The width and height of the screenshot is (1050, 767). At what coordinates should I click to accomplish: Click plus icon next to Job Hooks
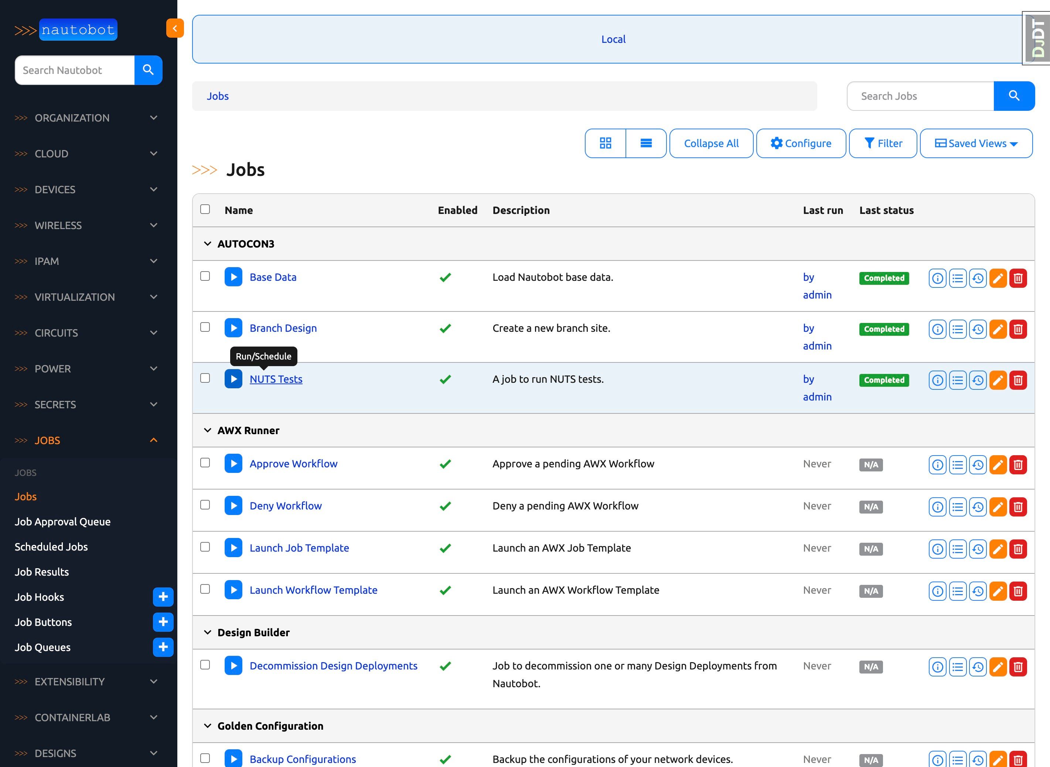[x=163, y=597]
